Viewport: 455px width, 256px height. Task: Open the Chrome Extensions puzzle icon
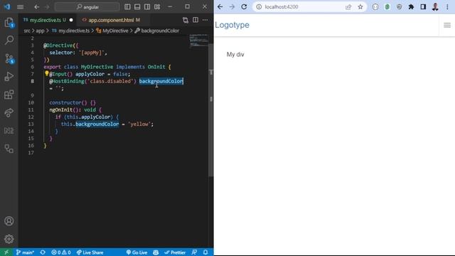pyautogui.click(x=411, y=6)
